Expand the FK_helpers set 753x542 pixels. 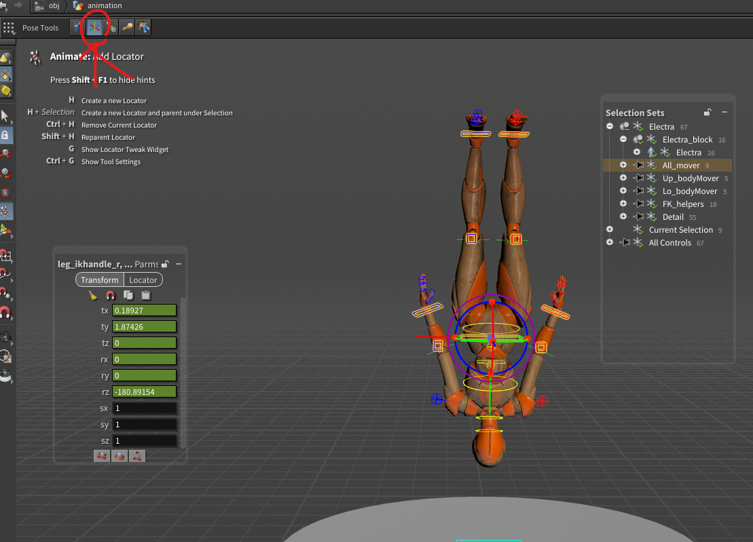(x=623, y=204)
